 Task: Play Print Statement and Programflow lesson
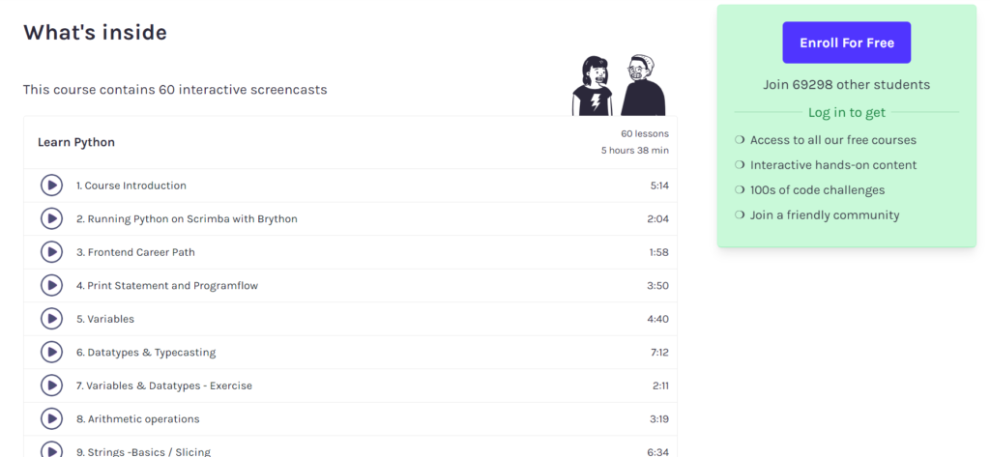click(x=52, y=285)
